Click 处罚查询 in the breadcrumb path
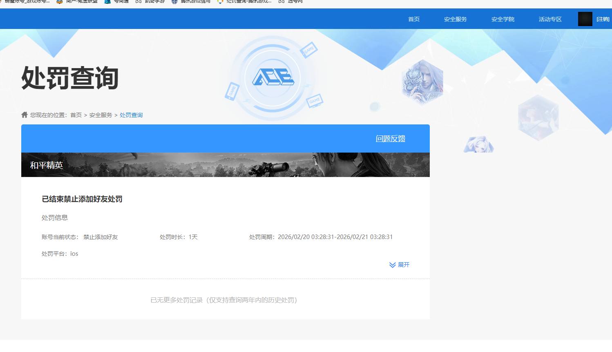The image size is (612, 352). coord(131,115)
